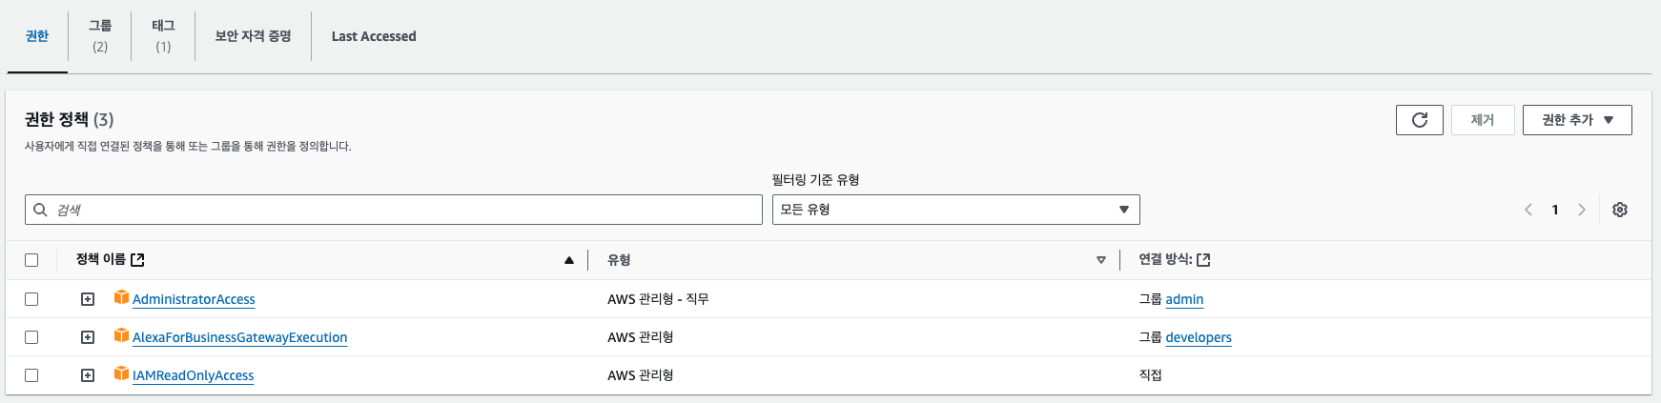The height and width of the screenshot is (403, 1661).
Task: Select the AdministratorAccess row checkbox
Action: pyautogui.click(x=31, y=299)
